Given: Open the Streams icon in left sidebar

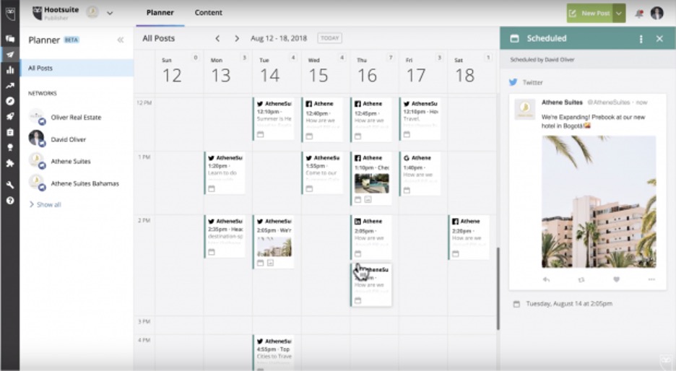Looking at the screenshot, I should tap(10, 39).
